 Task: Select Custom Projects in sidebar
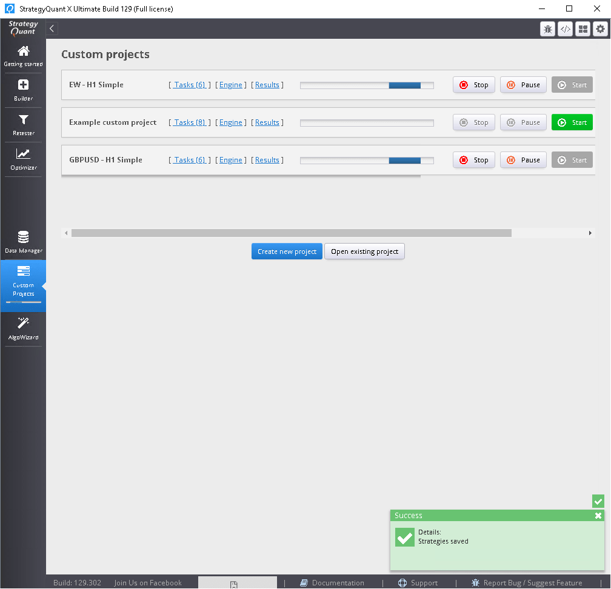[x=23, y=285]
